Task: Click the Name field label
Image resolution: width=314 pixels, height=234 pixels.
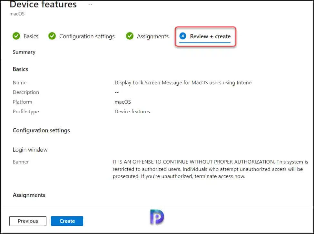Action: click(x=20, y=83)
